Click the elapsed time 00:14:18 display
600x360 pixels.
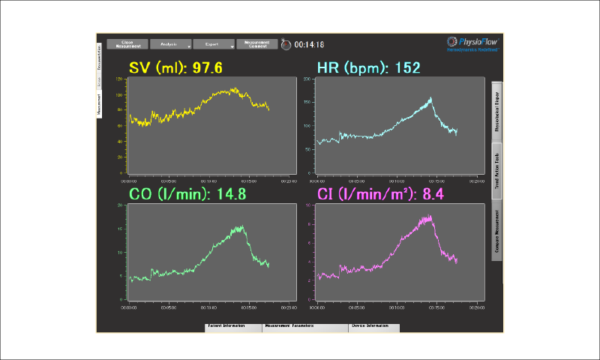(x=308, y=45)
